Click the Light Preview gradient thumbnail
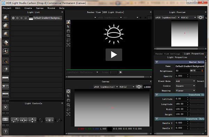Image resolution: width=209 pixels, height=137 pixels. click(185, 33)
